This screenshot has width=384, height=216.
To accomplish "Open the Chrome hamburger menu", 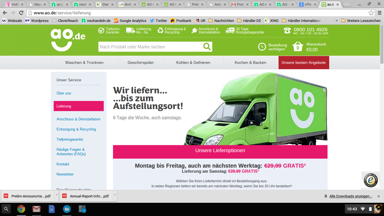I will [380, 13].
